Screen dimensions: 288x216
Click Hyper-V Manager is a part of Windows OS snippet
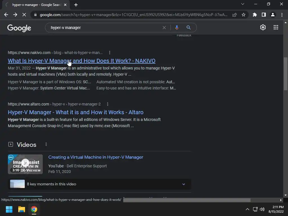[x=49, y=82]
